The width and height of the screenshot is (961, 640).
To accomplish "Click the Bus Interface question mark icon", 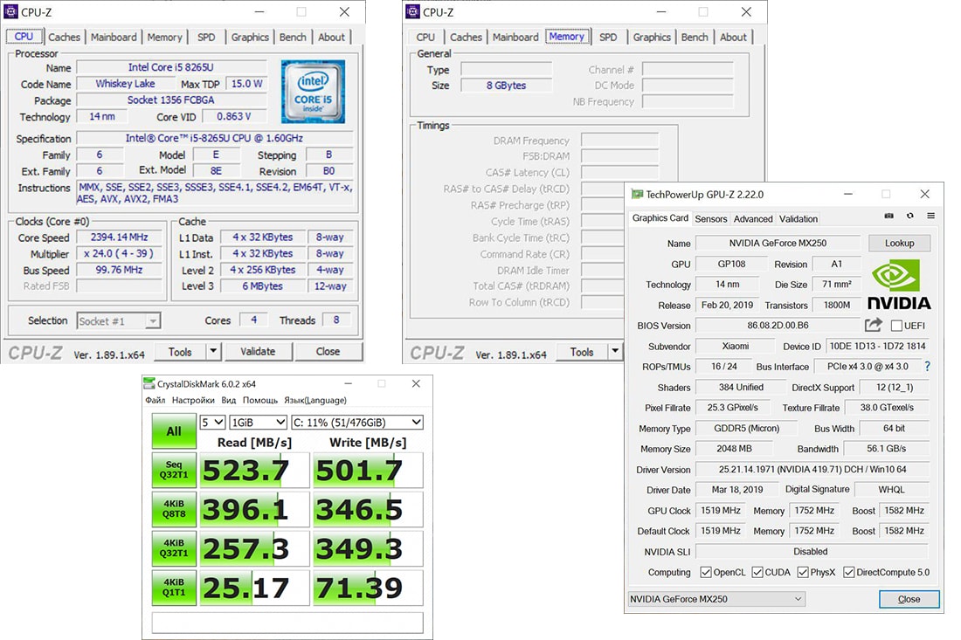I will [927, 366].
